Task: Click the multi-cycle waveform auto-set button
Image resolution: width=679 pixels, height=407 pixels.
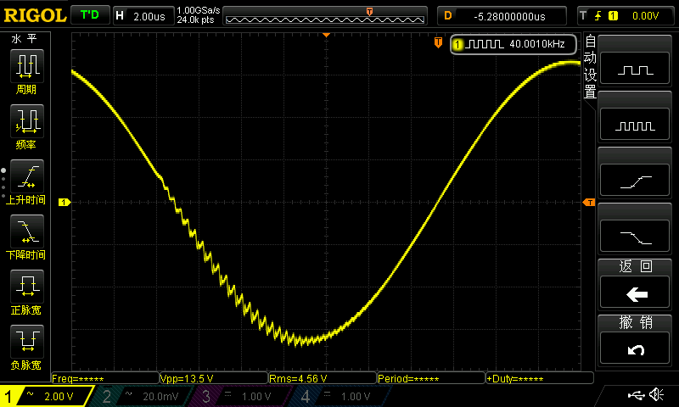Action: [635, 124]
